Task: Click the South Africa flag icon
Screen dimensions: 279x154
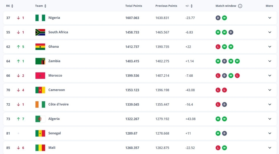Action: coord(40,32)
